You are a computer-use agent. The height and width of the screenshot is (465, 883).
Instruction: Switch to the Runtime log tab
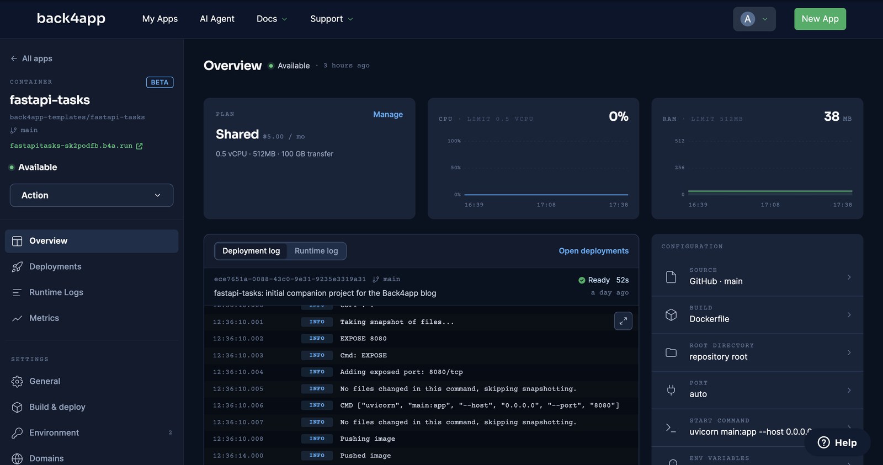tap(316, 251)
